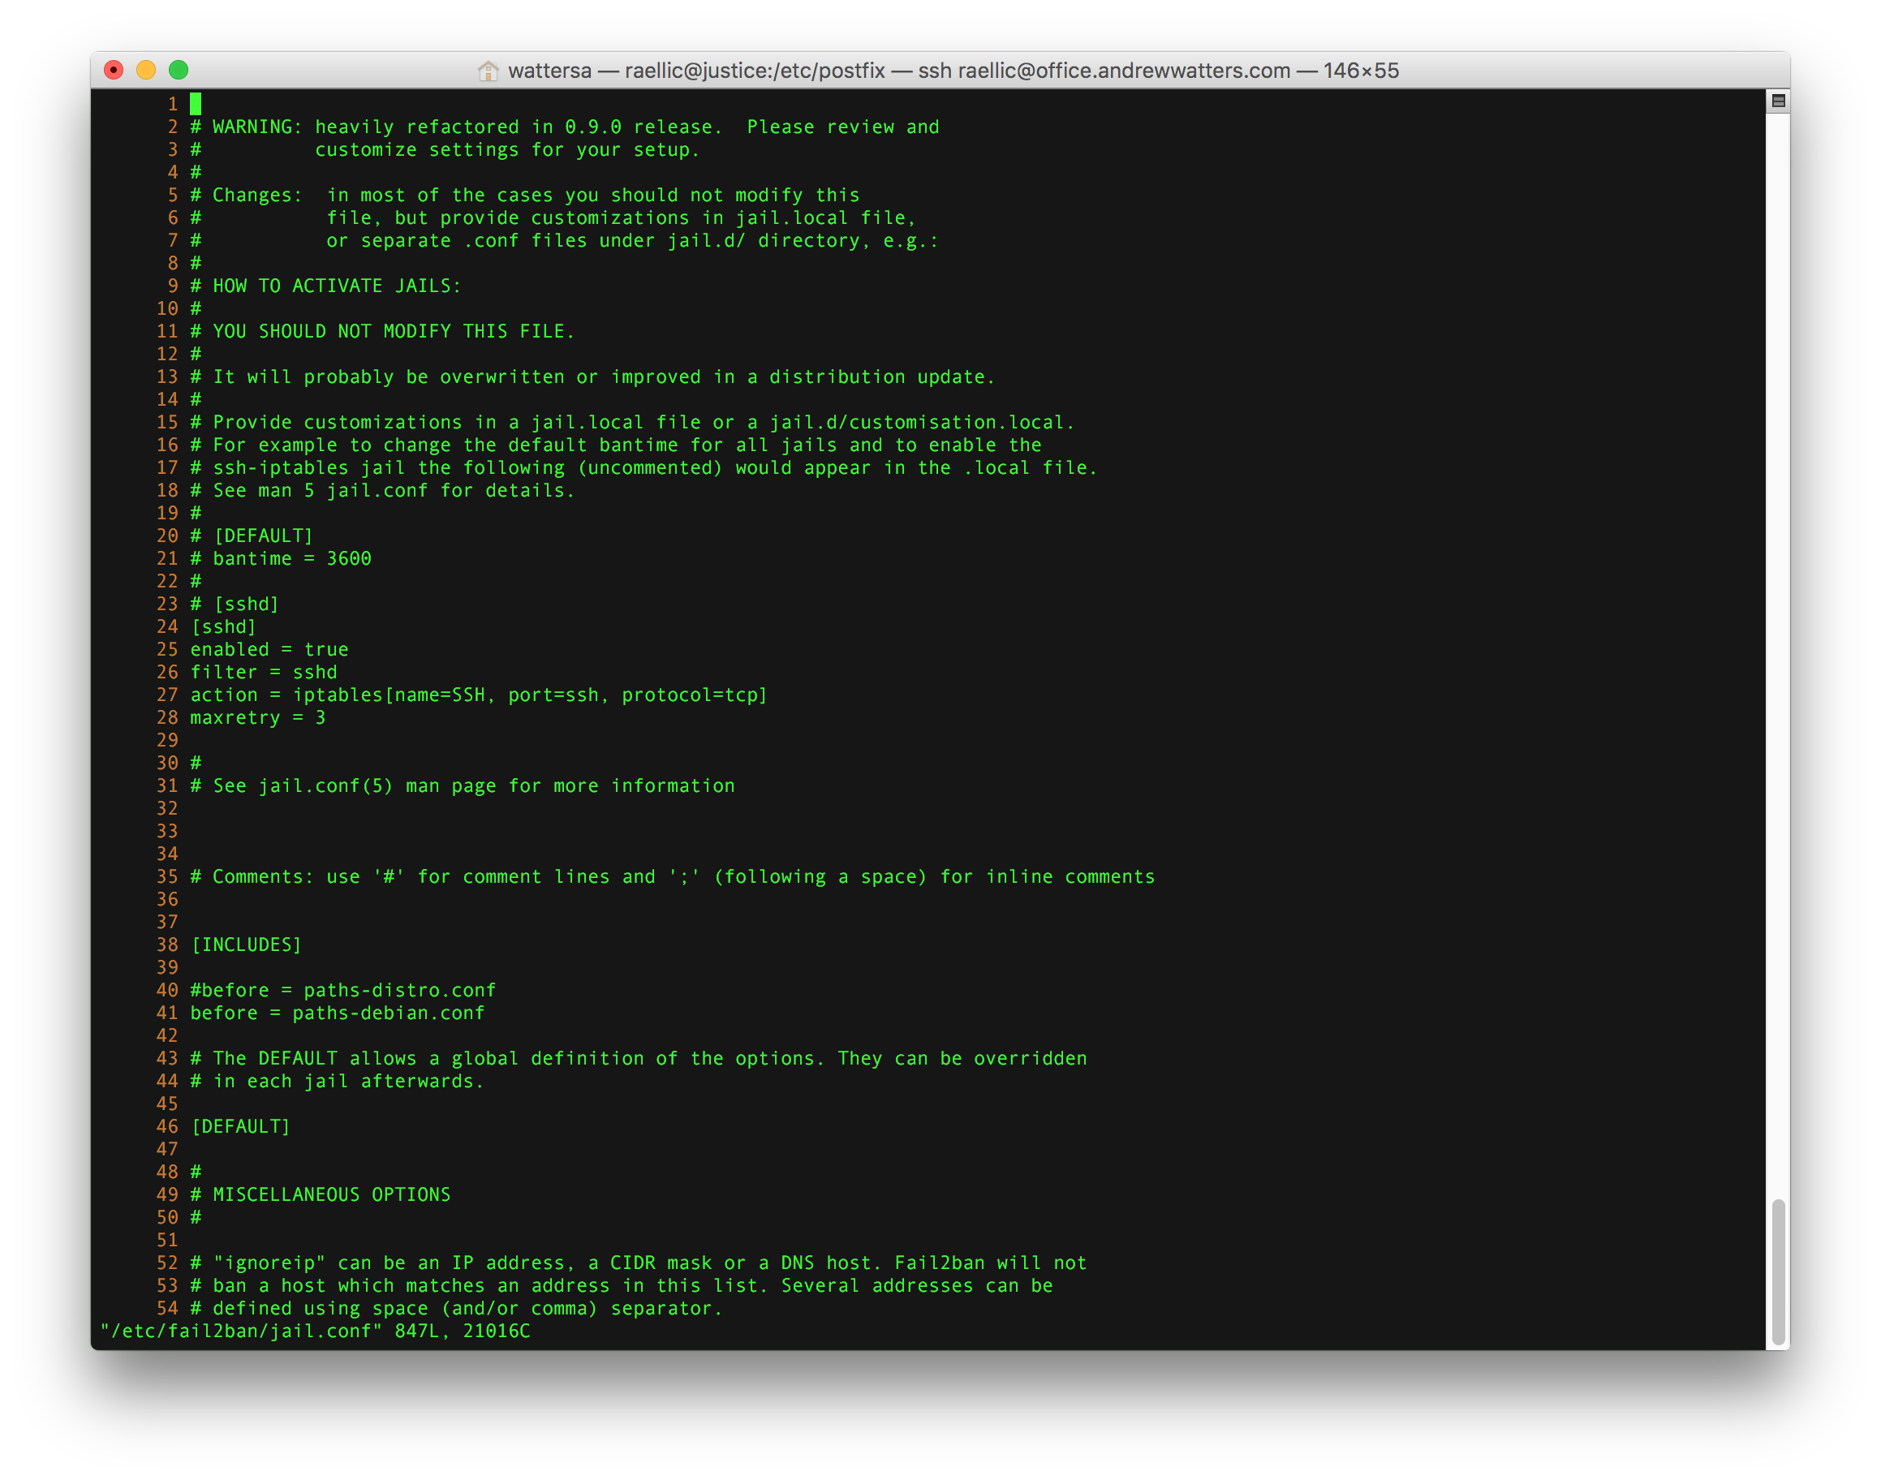Click "Comments: use '#' for comment lines" line

point(673,877)
